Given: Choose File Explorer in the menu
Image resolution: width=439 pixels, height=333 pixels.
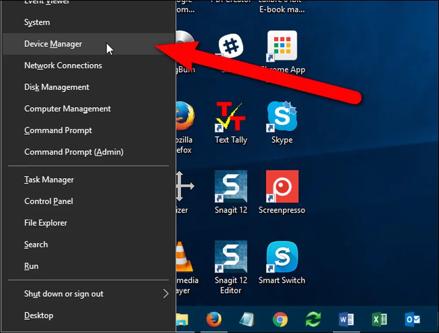Looking at the screenshot, I should tap(88, 223).
